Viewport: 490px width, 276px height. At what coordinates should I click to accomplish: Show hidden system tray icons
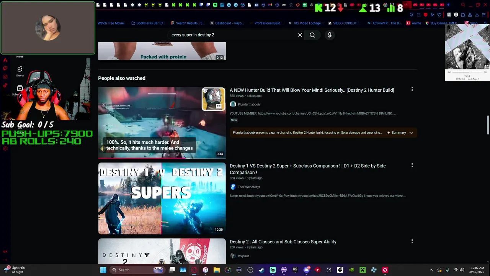[x=431, y=270]
